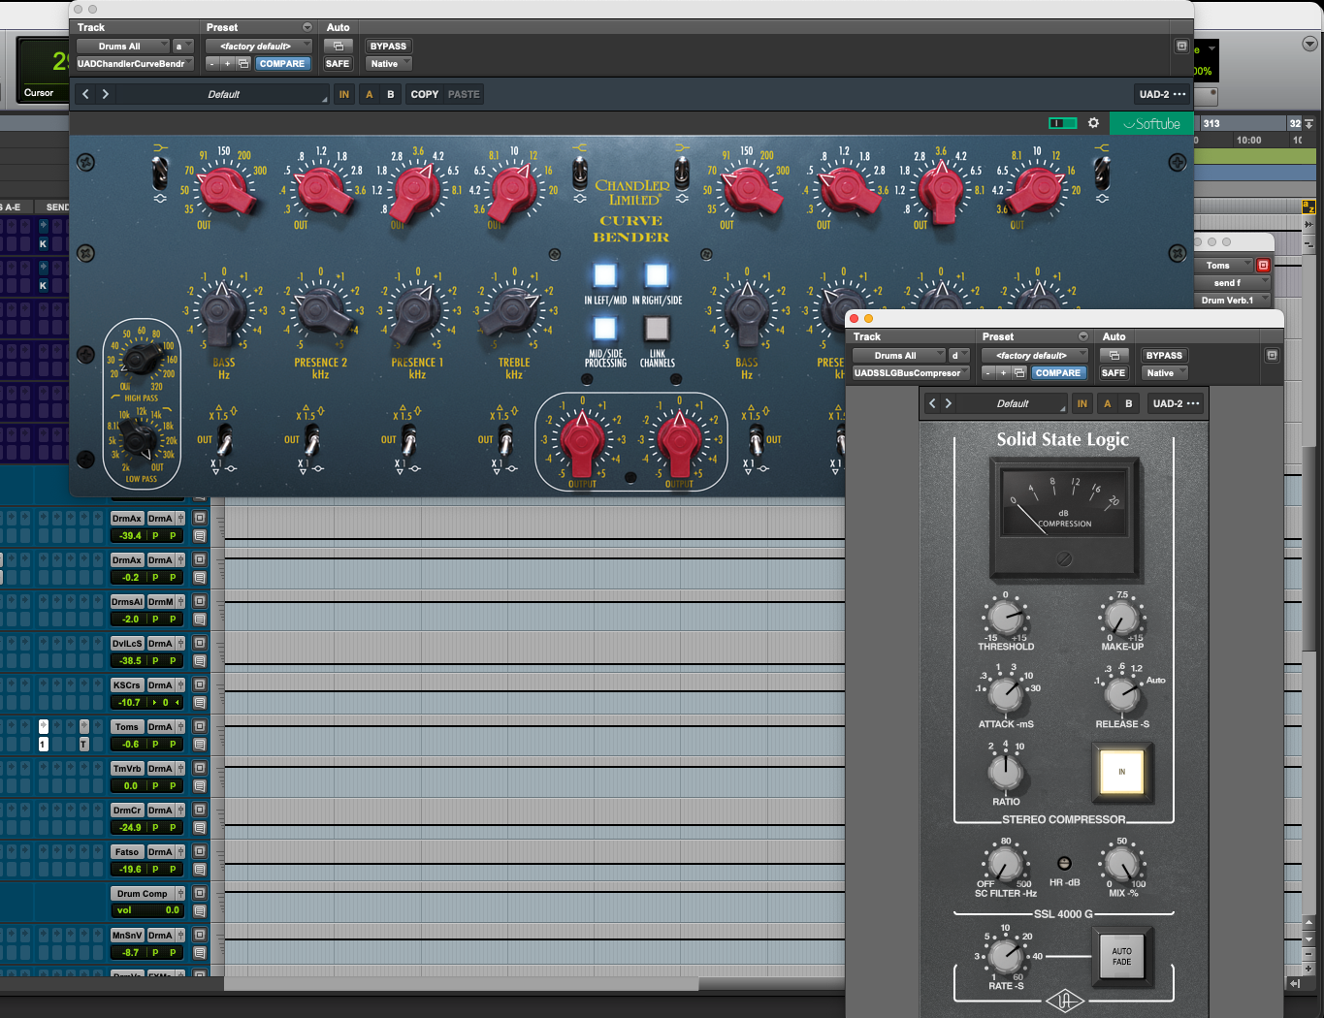Open the Drum Verb.1 send dropdown
The image size is (1324, 1018).
(1233, 300)
